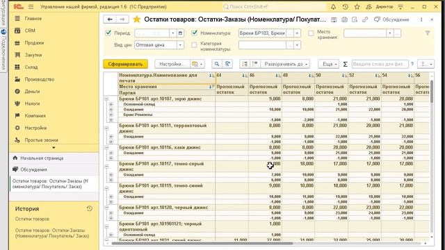445x250 pixels.
Task: Collapse the Брюки БР101 арт.10120 черный джинс group
Action: click(x=106, y=208)
